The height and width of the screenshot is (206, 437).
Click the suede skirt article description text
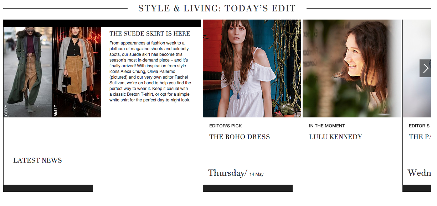click(150, 72)
